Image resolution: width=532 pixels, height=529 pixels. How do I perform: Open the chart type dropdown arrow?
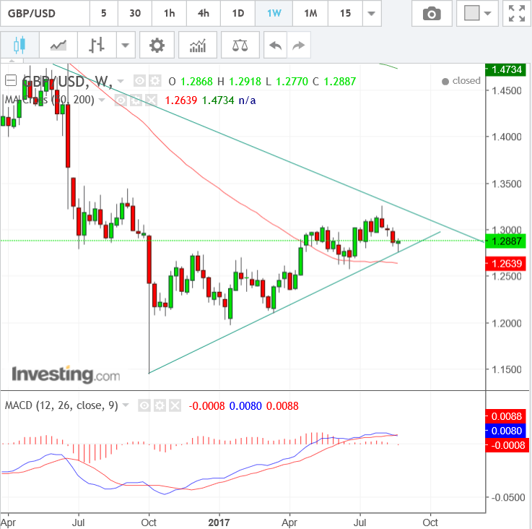click(x=126, y=45)
